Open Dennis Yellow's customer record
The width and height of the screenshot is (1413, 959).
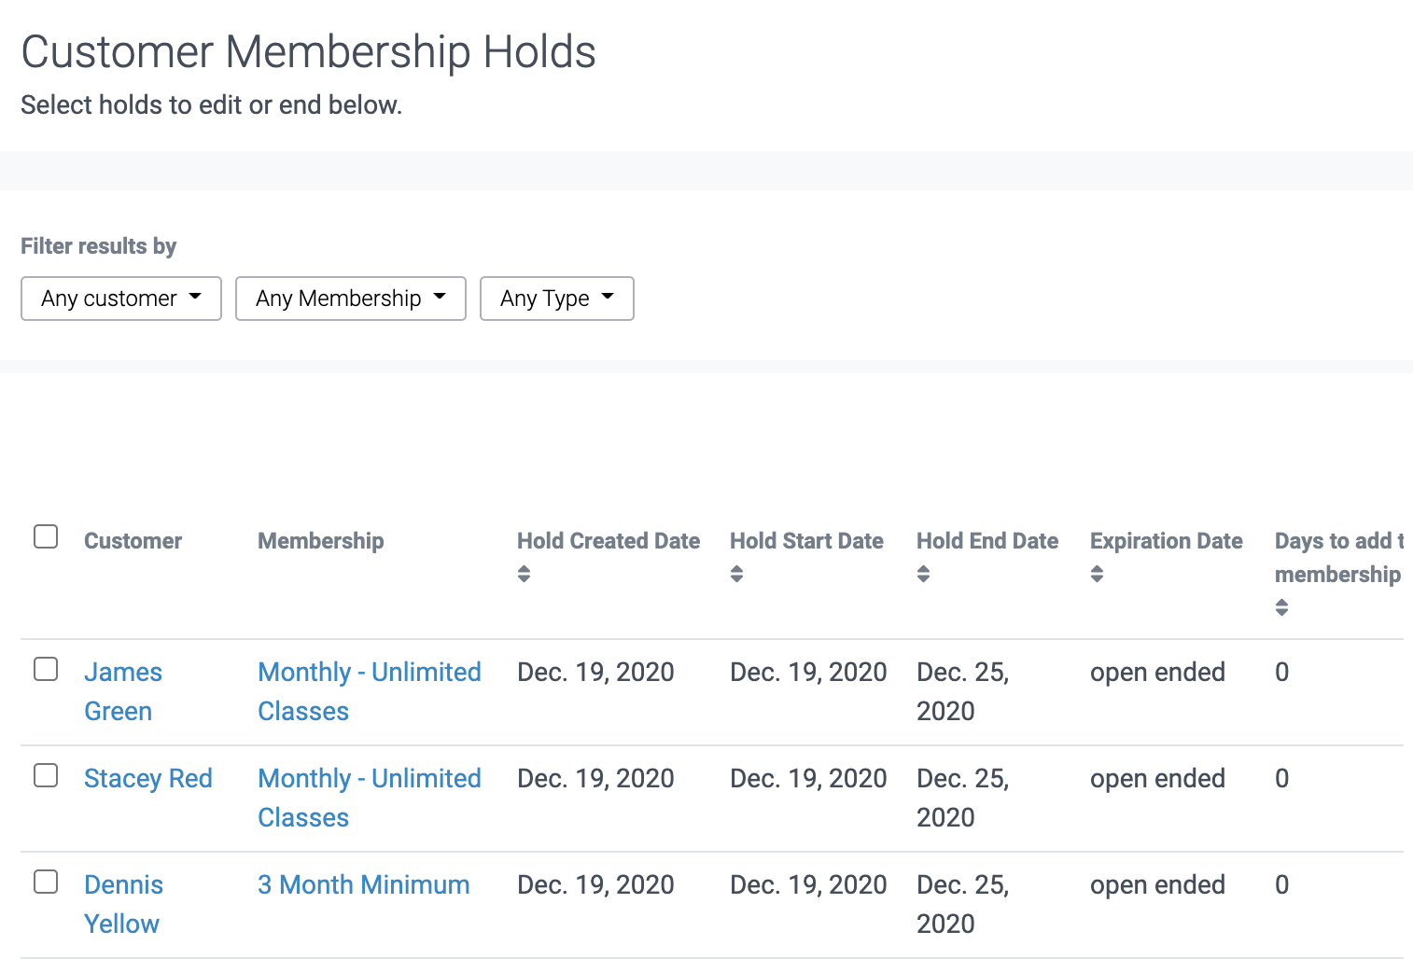point(123,903)
